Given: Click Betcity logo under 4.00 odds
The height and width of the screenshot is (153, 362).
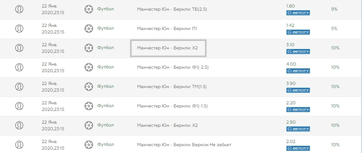Looking at the screenshot, I should 298,71.
